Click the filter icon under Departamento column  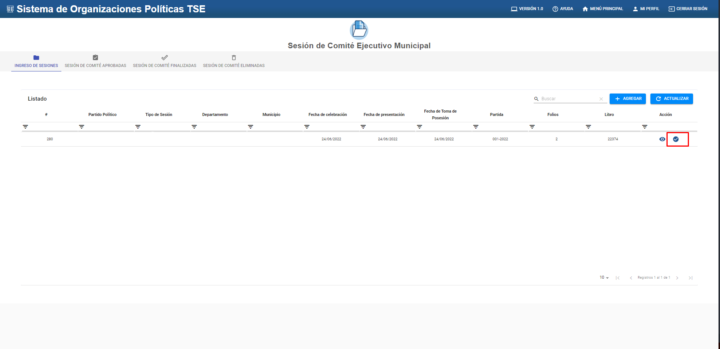coord(194,127)
